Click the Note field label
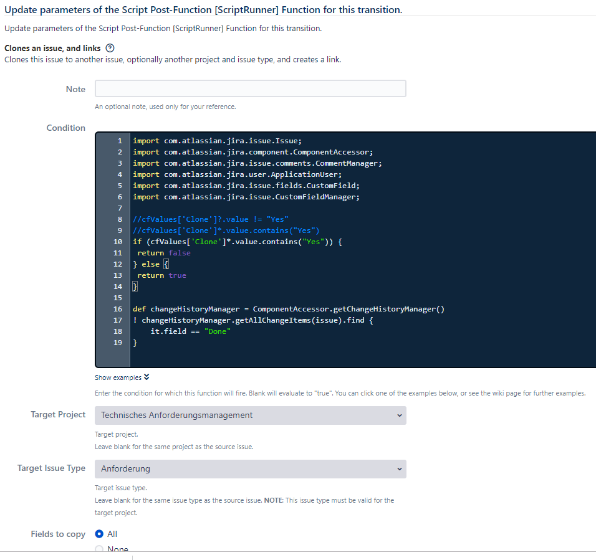Viewport: 596px width, 560px height. [x=75, y=89]
